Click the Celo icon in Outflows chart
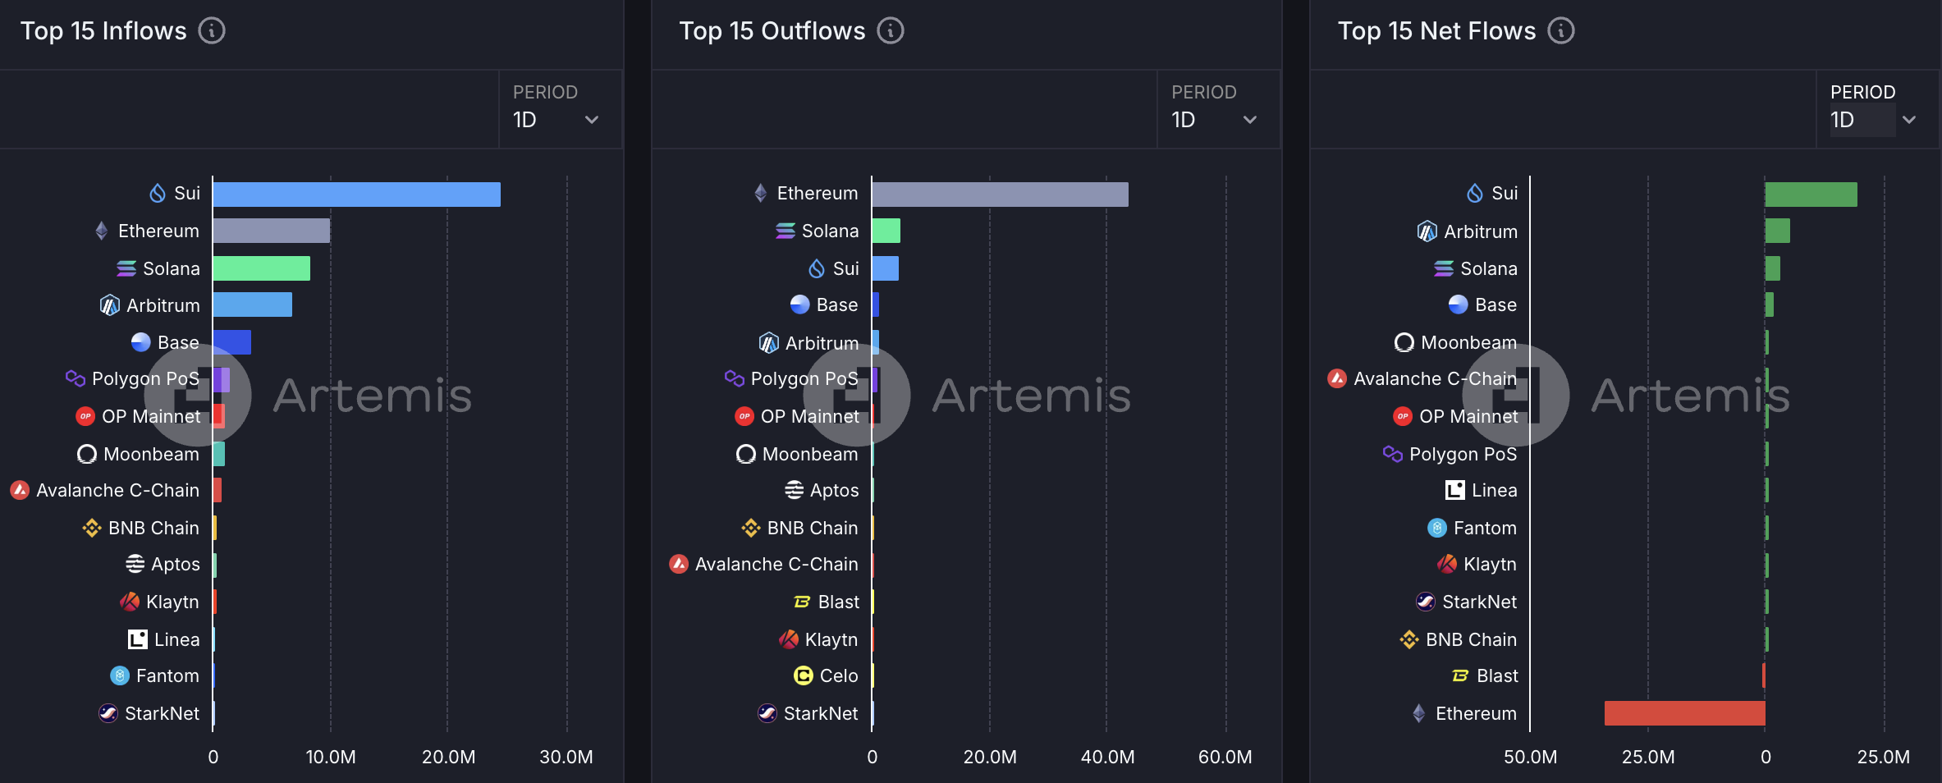Viewport: 1942px width, 783px height. point(804,675)
